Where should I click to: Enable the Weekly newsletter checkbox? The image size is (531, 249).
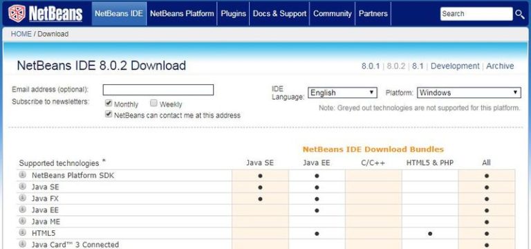(153, 103)
